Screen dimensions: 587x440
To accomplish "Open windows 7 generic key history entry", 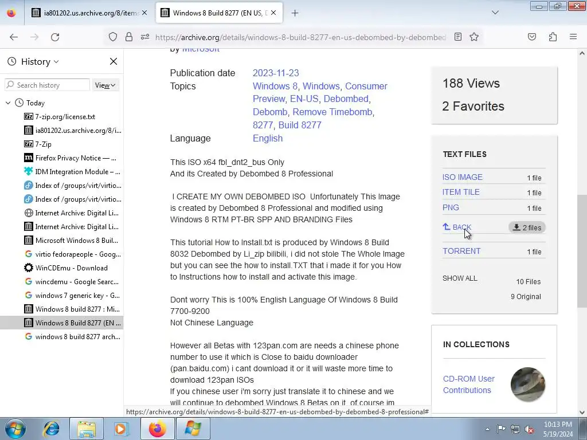I will point(72,296).
